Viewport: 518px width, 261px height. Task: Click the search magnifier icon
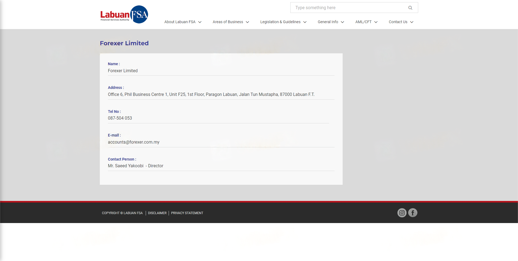pyautogui.click(x=410, y=8)
